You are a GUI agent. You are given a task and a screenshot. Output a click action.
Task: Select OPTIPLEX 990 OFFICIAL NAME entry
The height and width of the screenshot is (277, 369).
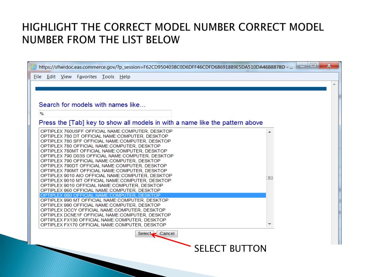[x=153, y=205]
